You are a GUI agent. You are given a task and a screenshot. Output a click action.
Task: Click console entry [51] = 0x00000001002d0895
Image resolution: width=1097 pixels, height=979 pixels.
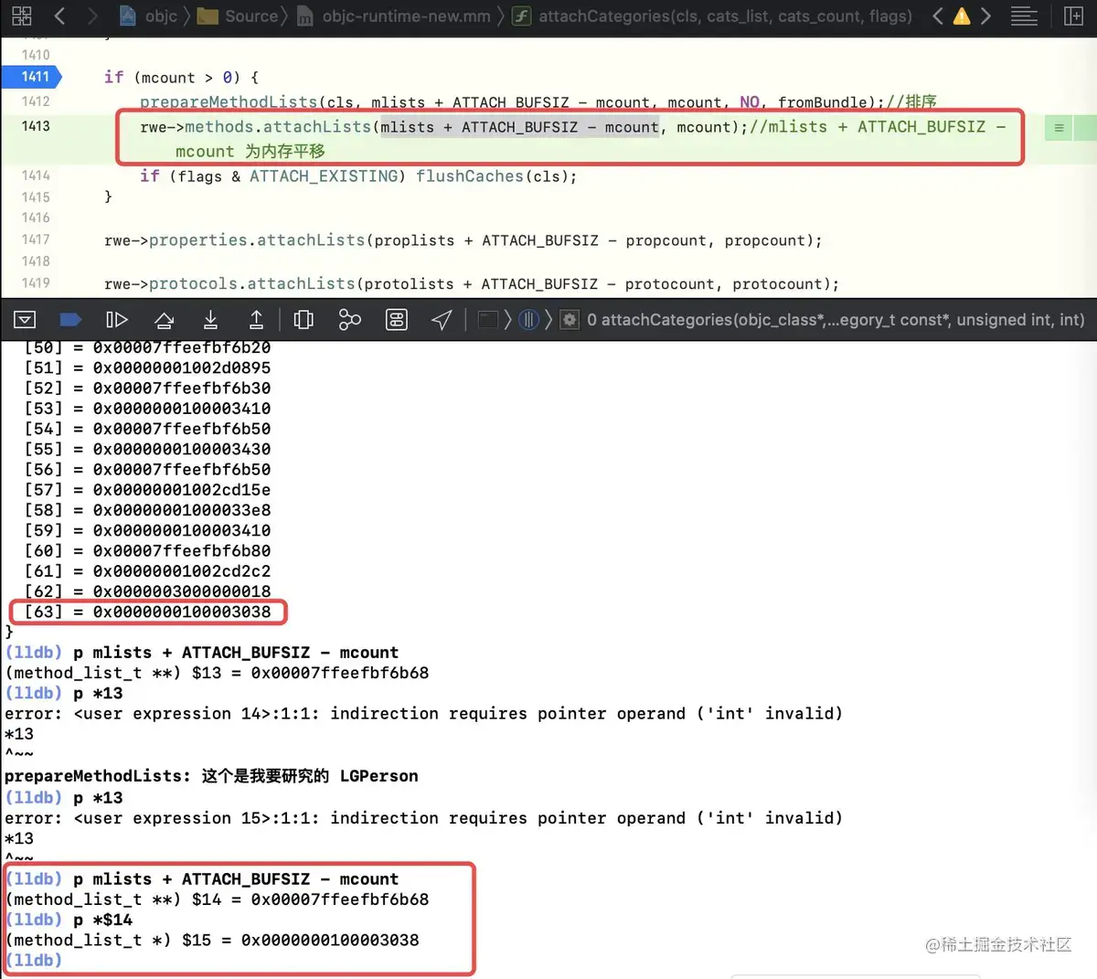147,367
